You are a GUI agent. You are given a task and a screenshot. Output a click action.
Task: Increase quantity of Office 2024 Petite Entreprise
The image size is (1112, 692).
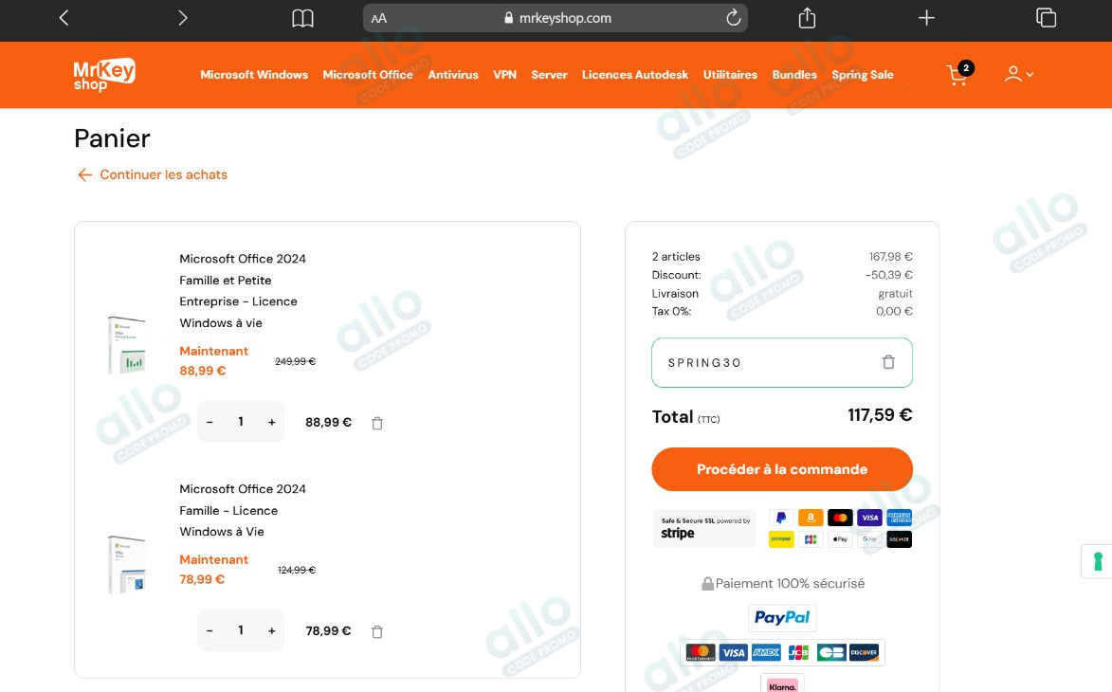pyautogui.click(x=272, y=421)
